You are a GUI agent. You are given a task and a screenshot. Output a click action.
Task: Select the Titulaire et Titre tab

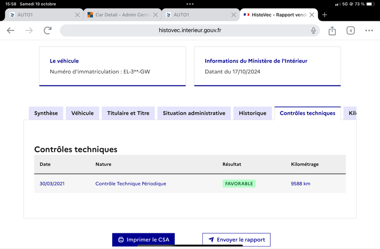click(x=128, y=113)
